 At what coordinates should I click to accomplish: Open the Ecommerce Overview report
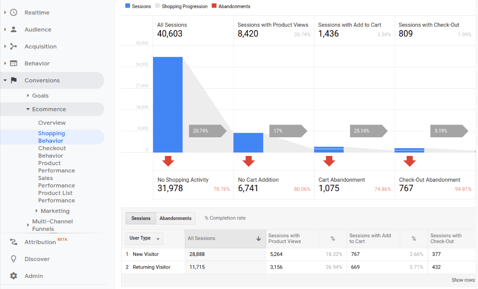coord(52,123)
